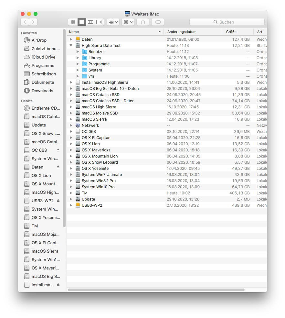Expand the Netzwerk entry
The height and width of the screenshot is (318, 285).
pos(71,125)
